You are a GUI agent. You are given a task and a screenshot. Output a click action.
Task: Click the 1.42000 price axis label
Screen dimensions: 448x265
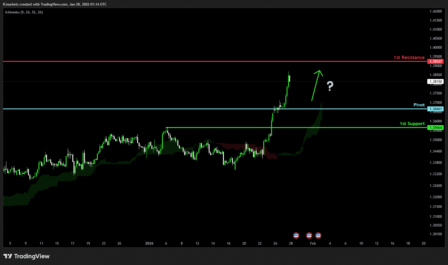pyautogui.click(x=435, y=11)
